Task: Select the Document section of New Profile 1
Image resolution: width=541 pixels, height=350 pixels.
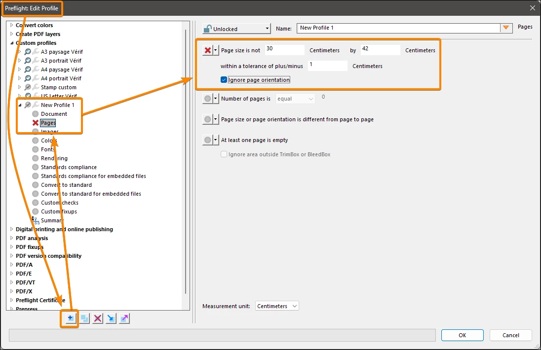Action: 54,114
